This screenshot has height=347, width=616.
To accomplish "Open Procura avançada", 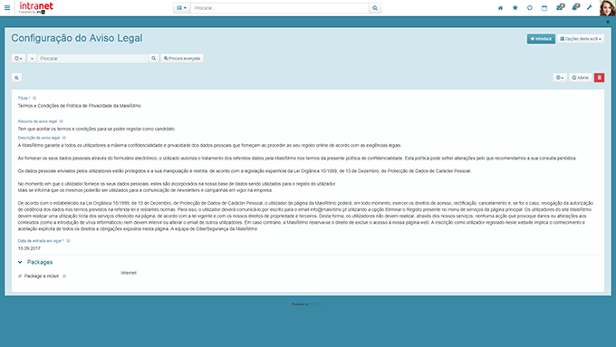I will click(x=182, y=59).
